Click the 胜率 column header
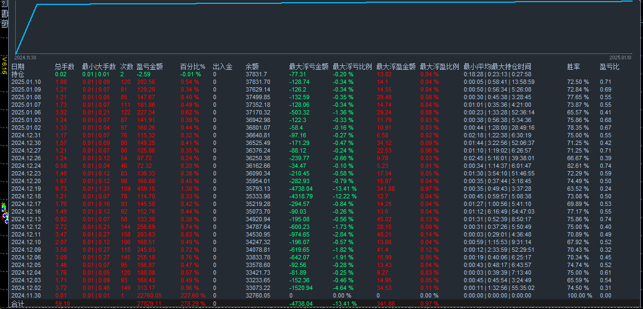Image resolution: width=643 pixels, height=309 pixels. pos(574,67)
